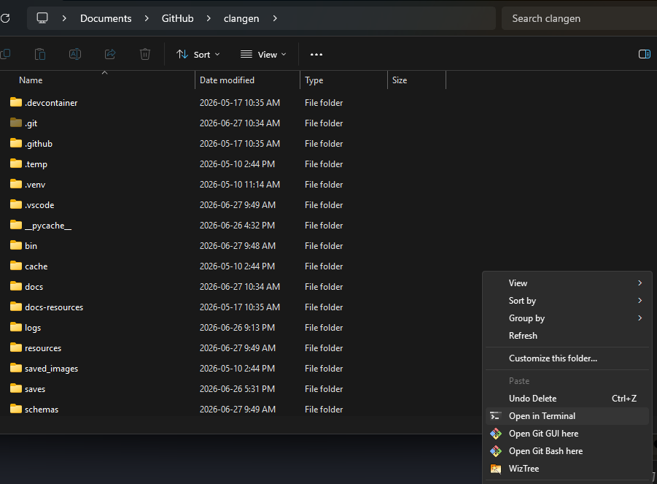
Task: Sort by the Date modified column header
Action: point(227,80)
